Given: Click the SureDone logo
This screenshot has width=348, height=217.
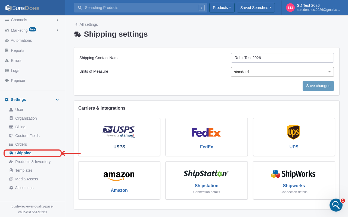Looking at the screenshot, I should coord(22,8).
